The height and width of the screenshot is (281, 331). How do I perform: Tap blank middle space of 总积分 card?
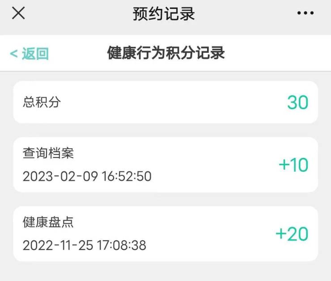(170, 102)
